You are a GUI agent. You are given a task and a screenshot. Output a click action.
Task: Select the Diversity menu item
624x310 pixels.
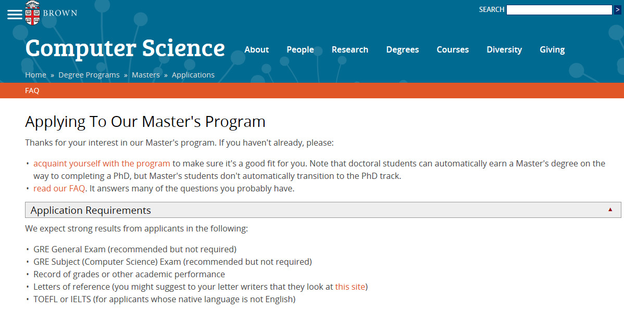point(504,50)
